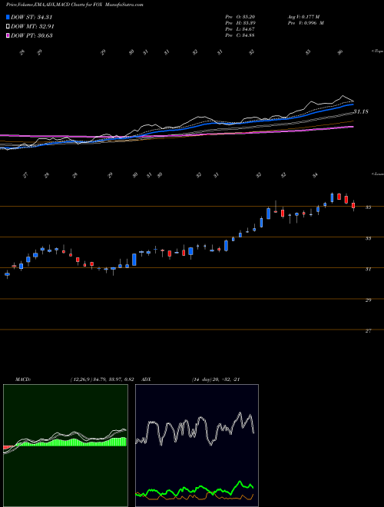Screen dimensions: 384x507
Task: Click the last red candlestick on the chart
Action: coord(353,206)
